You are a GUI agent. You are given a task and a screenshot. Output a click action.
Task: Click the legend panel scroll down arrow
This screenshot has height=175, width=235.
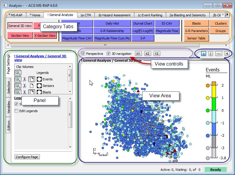coord(70,147)
